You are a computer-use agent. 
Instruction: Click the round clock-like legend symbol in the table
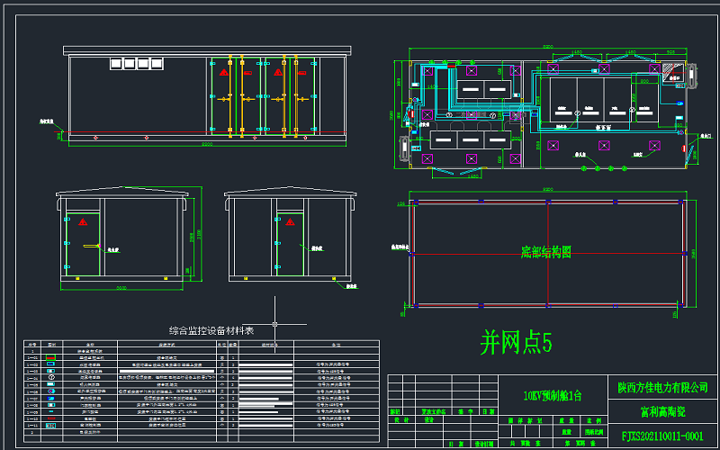point(50,377)
